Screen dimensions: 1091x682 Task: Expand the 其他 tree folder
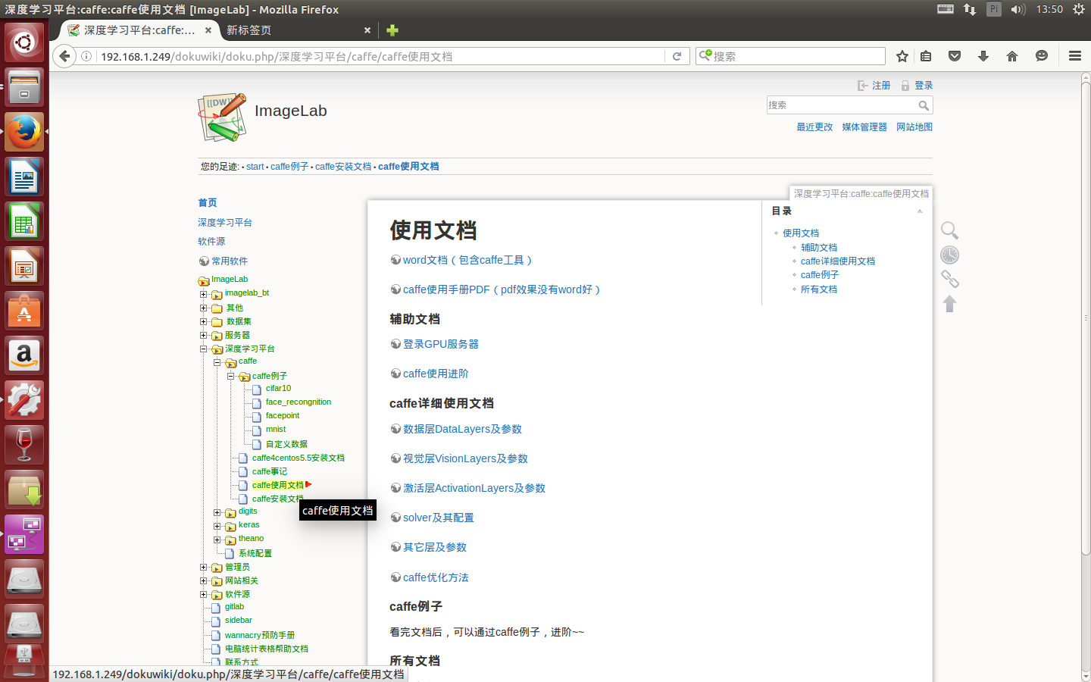pyautogui.click(x=203, y=308)
